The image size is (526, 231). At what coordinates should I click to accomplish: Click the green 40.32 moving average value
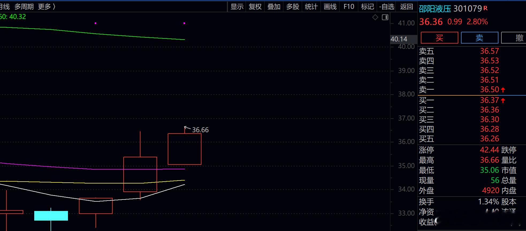[17, 17]
